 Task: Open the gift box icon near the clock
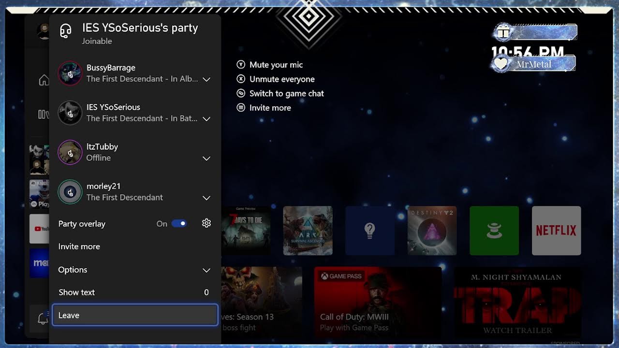click(x=503, y=32)
